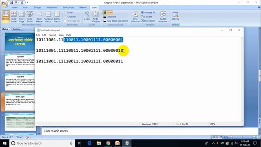
Task: Start Slide Show from status bar button
Action: point(221,137)
